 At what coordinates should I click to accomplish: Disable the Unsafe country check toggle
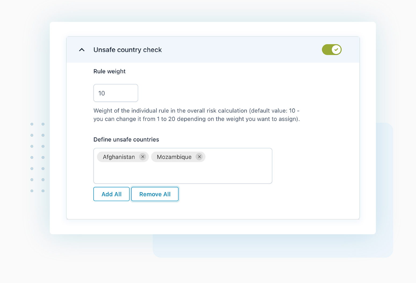click(332, 50)
